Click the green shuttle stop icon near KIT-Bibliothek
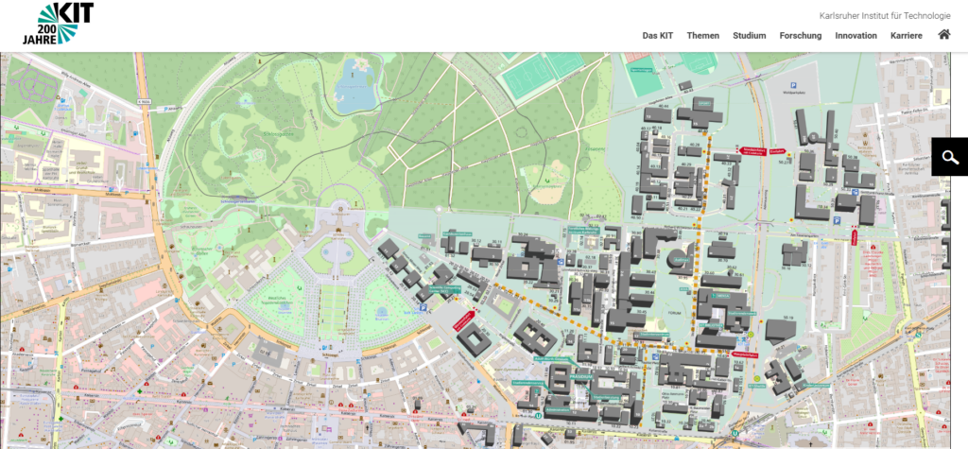 [751, 335]
